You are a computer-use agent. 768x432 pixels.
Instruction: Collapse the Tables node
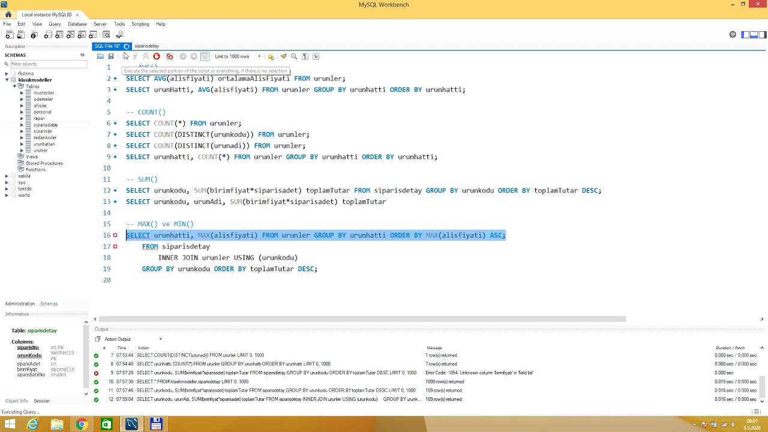(14, 86)
